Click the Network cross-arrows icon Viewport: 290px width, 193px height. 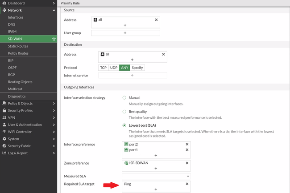[x=4, y=10]
